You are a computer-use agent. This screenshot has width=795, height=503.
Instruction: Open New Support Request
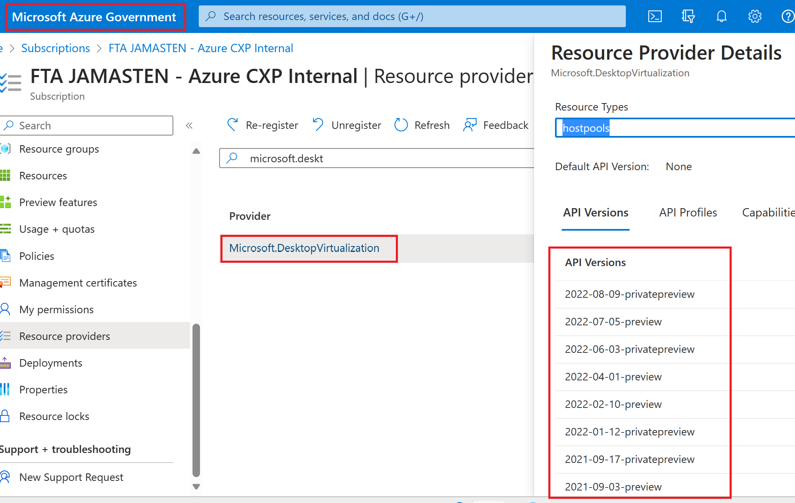71,477
